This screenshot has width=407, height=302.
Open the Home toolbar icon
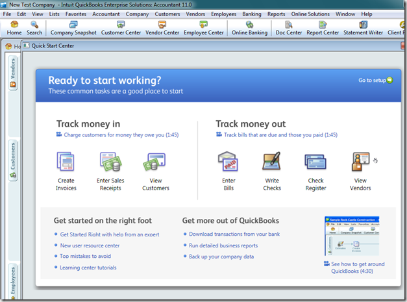coord(14,28)
